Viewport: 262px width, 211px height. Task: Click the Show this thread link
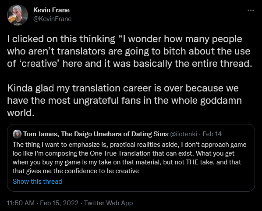click(37, 182)
